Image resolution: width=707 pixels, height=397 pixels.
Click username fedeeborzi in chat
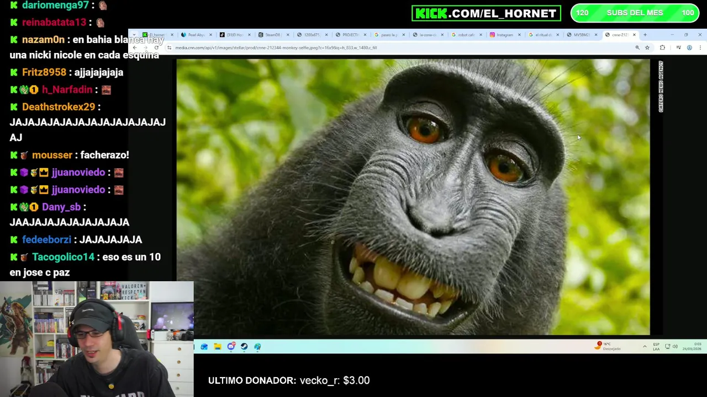pos(46,239)
